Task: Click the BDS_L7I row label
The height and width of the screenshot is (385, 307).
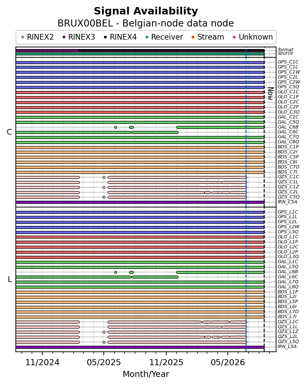Action: click(288, 317)
